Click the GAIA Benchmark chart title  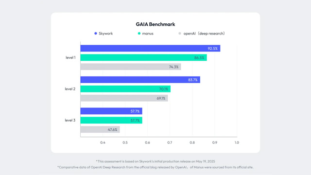point(155,24)
